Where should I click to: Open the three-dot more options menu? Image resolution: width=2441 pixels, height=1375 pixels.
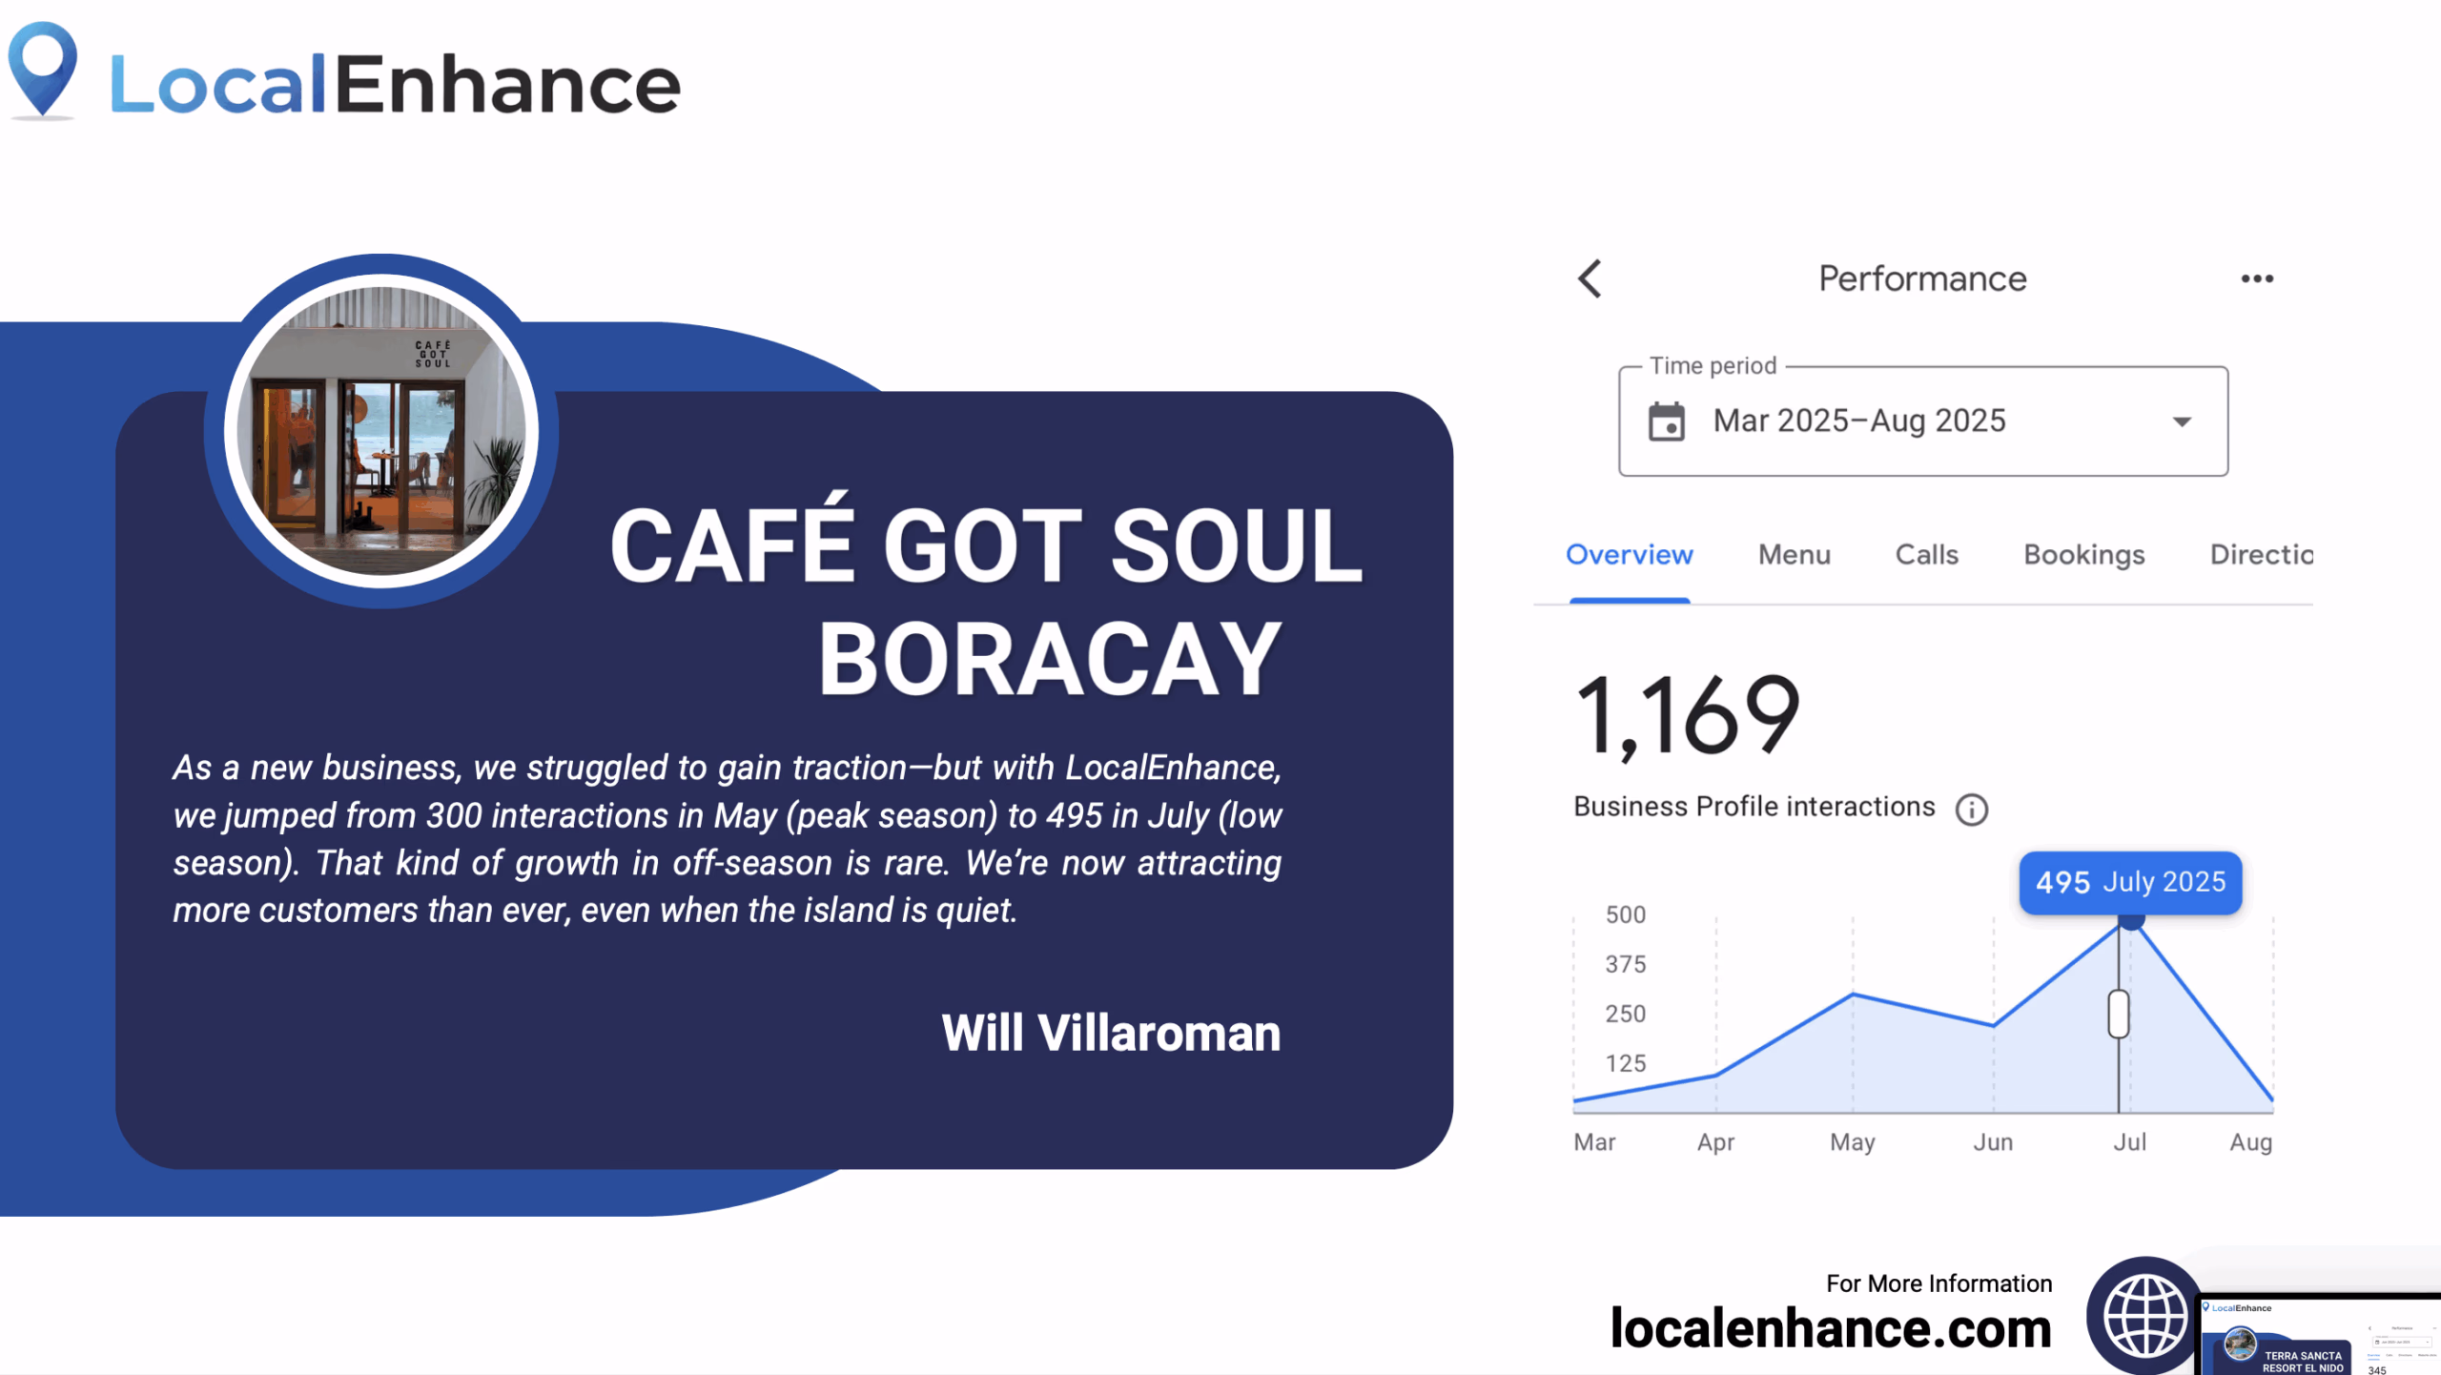(x=2256, y=278)
